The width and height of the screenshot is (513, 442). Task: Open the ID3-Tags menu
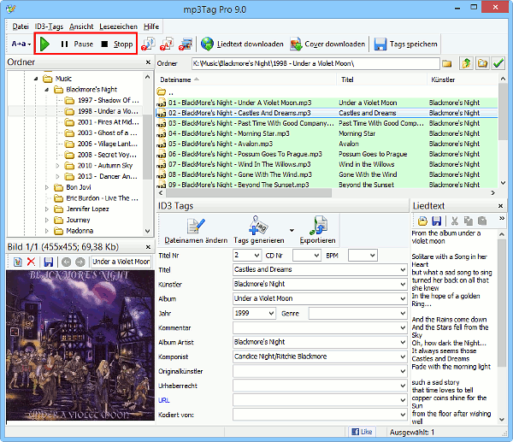tap(49, 27)
